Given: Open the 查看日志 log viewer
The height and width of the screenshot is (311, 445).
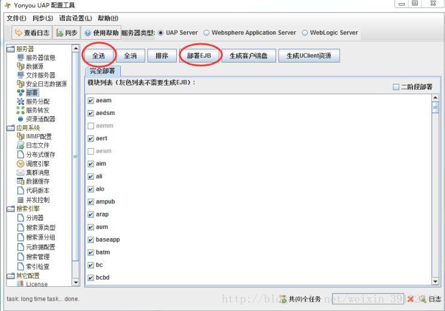Looking at the screenshot, I should click(32, 32).
